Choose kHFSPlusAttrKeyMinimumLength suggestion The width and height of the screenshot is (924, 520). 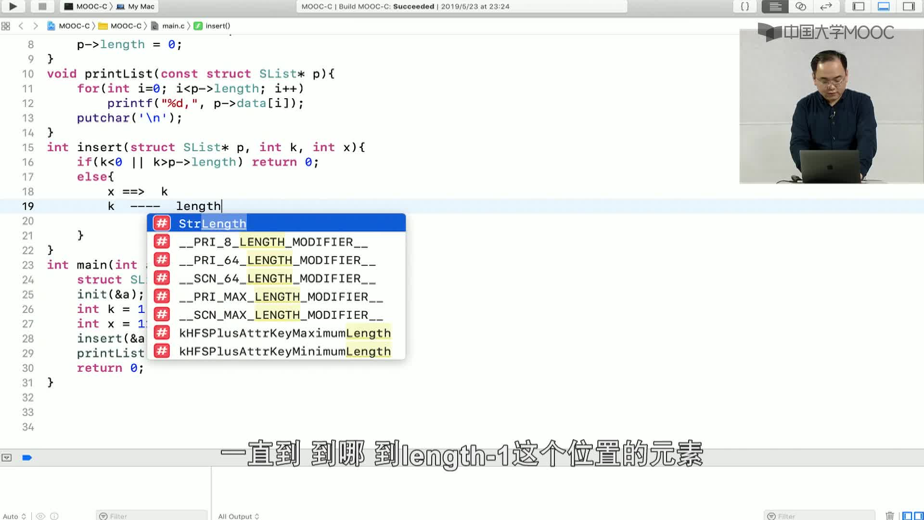tap(276, 351)
